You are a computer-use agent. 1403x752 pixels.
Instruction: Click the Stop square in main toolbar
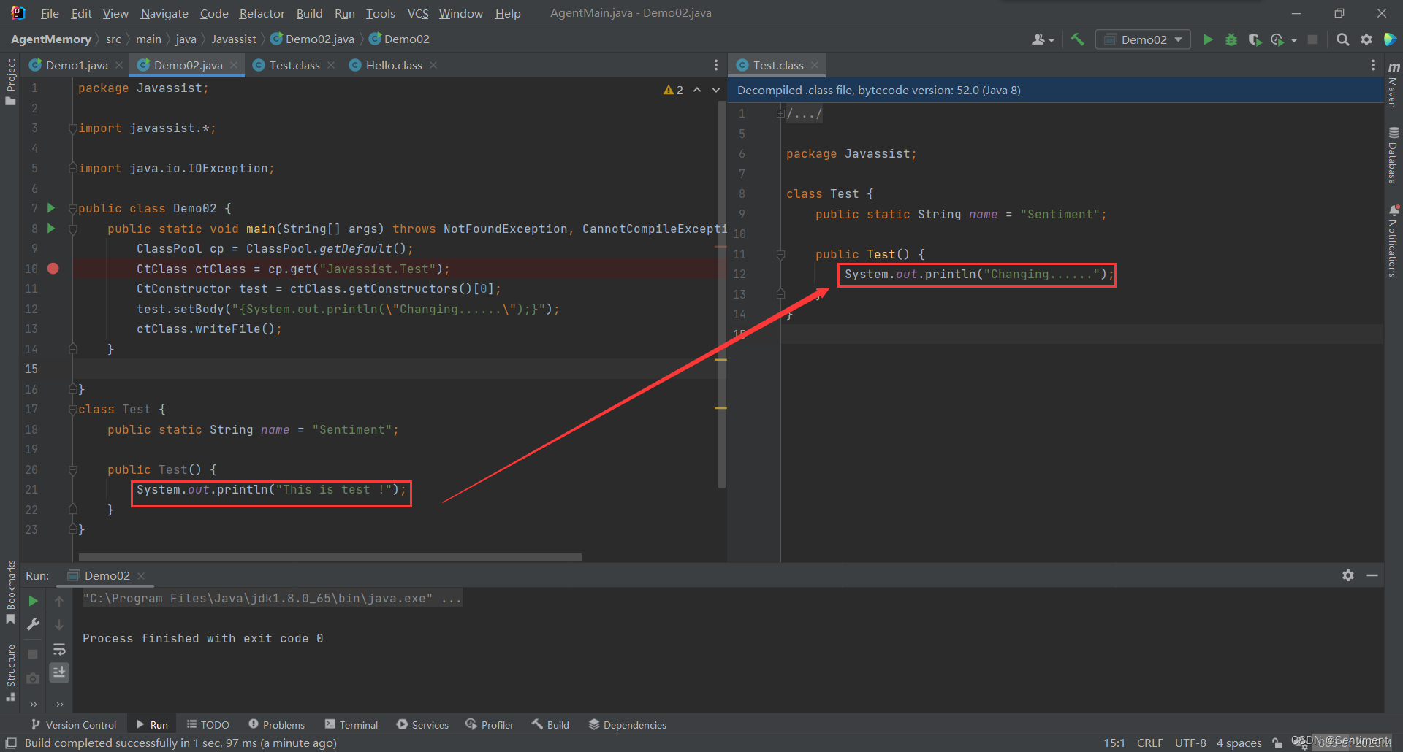click(x=1312, y=39)
